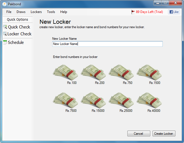Click the Pakbond app icon in title bar
This screenshot has height=143, width=184.
4,4
